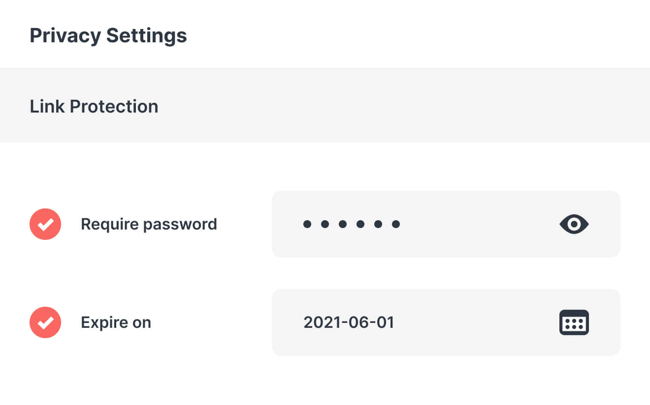Click the Privacy Settings heading
Viewport: 650px width, 405px height.
tap(108, 35)
